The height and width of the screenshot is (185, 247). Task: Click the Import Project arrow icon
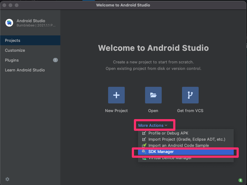click(144, 139)
